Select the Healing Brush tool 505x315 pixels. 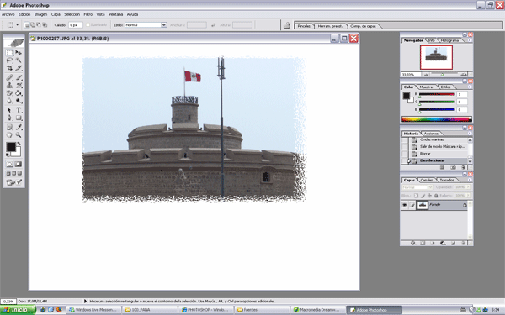(9, 77)
